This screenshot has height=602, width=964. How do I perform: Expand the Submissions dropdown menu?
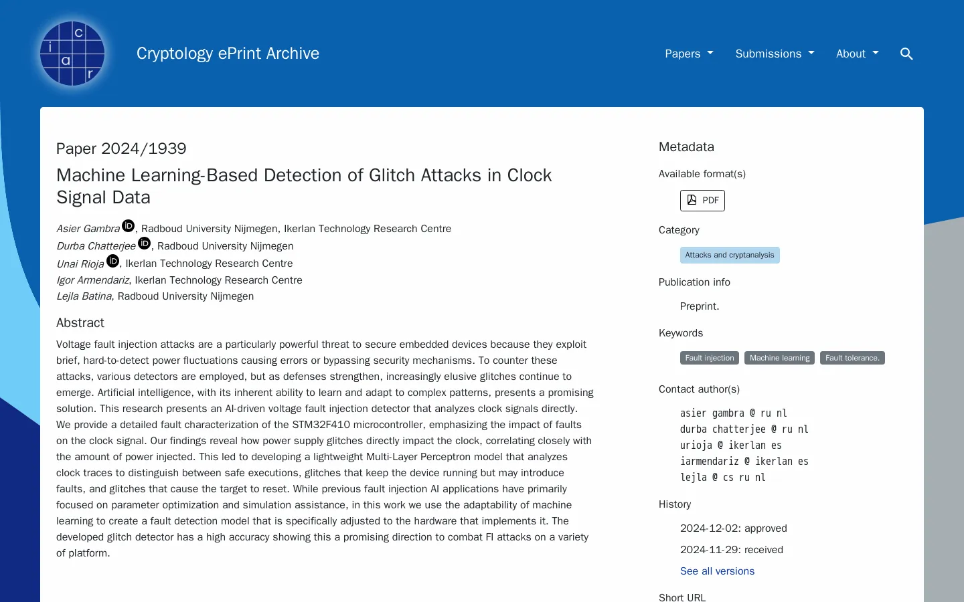pos(775,54)
